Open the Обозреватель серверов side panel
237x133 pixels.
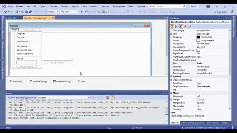[3, 28]
